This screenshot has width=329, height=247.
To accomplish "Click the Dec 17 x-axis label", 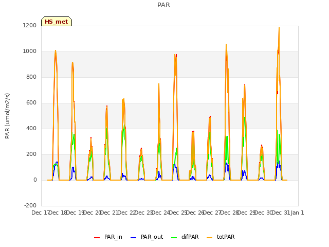I will coord(40,213).
